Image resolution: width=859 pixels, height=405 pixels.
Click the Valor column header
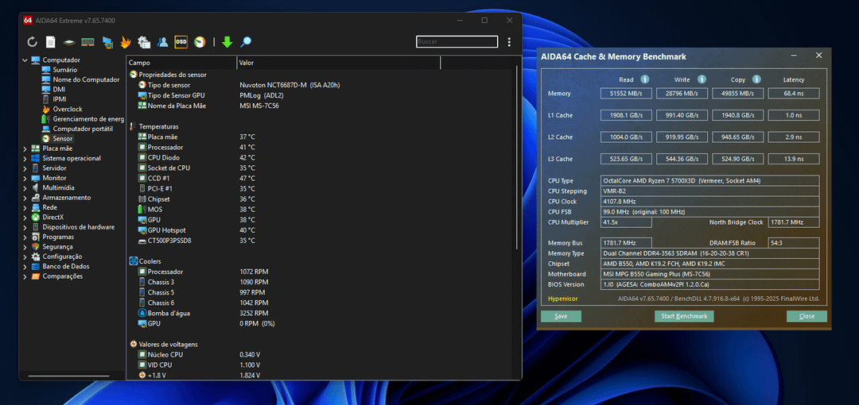click(x=339, y=63)
